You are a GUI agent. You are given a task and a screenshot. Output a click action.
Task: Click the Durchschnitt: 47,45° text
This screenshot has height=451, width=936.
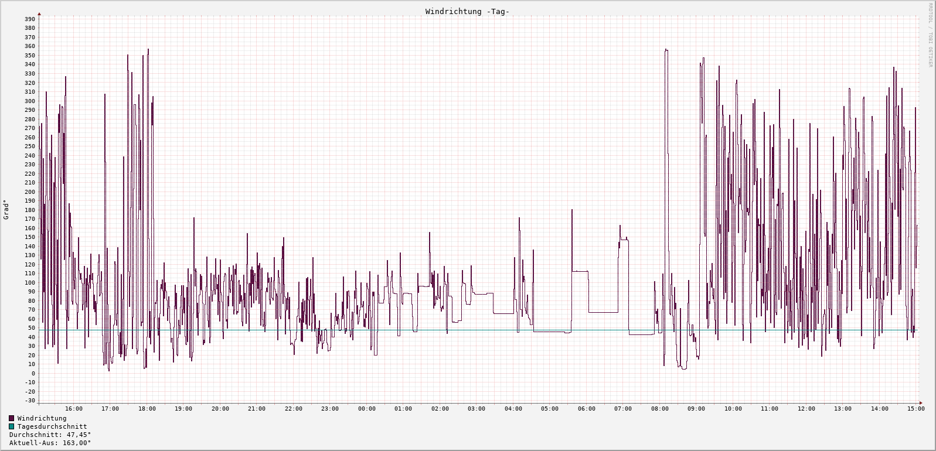(x=50, y=435)
